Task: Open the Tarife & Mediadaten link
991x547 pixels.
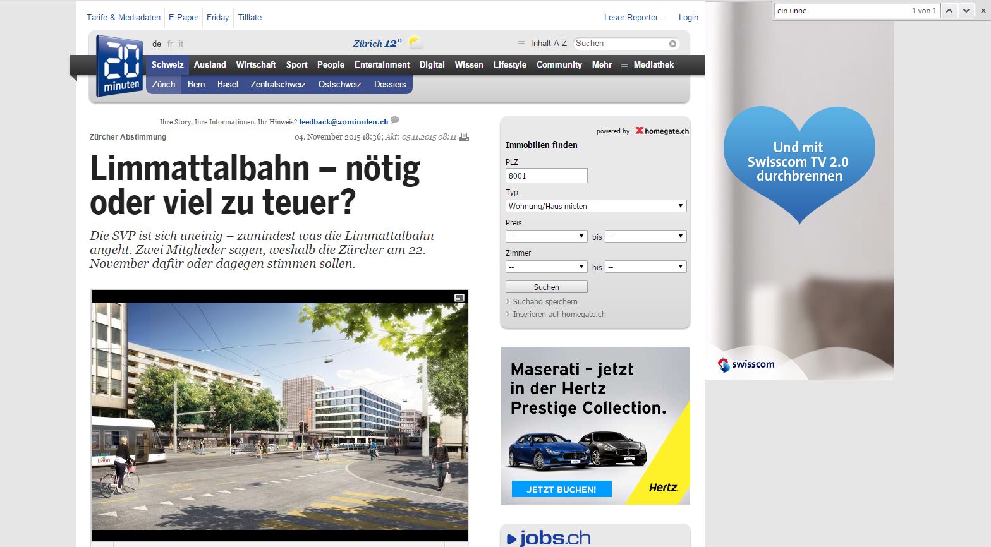Action: (124, 18)
